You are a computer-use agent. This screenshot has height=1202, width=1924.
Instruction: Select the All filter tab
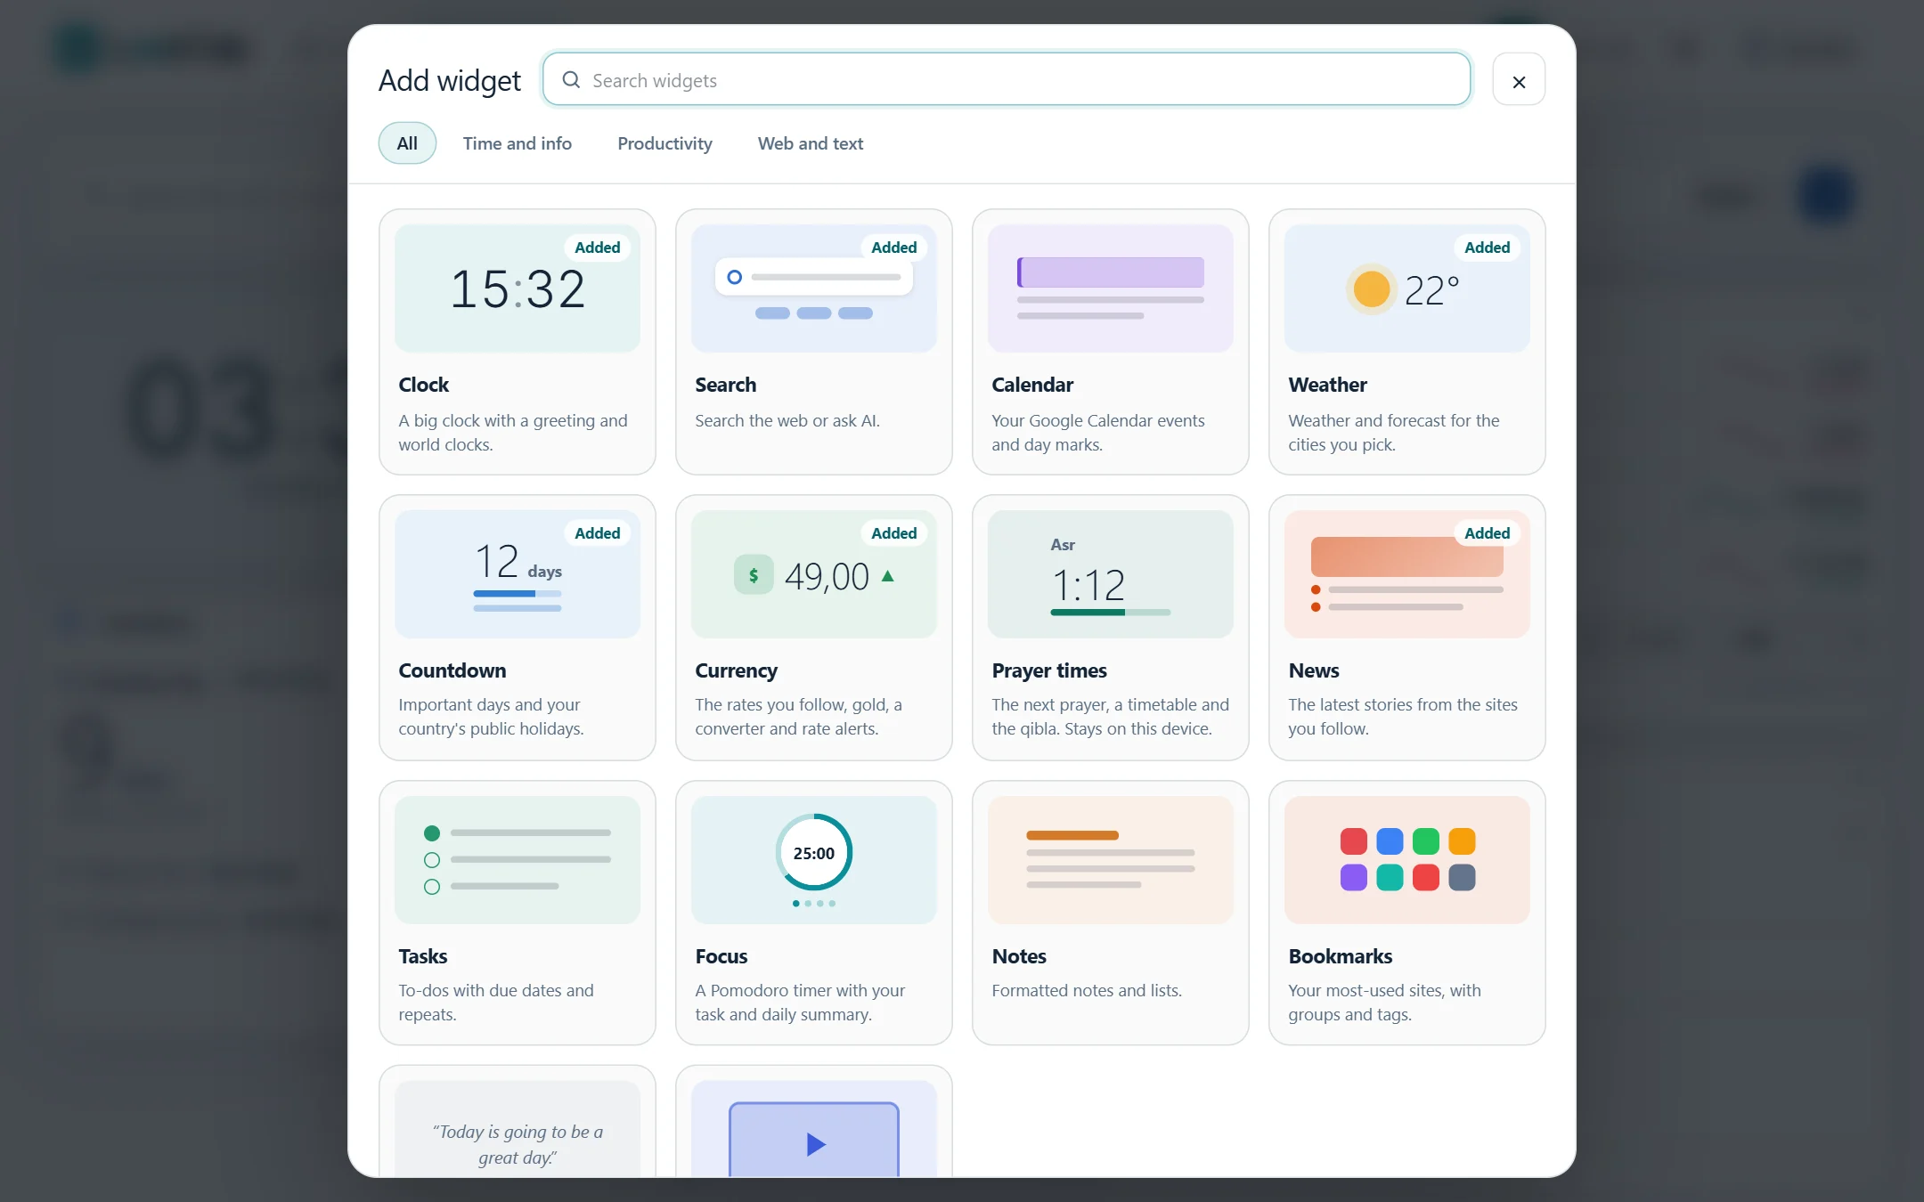coord(407,143)
